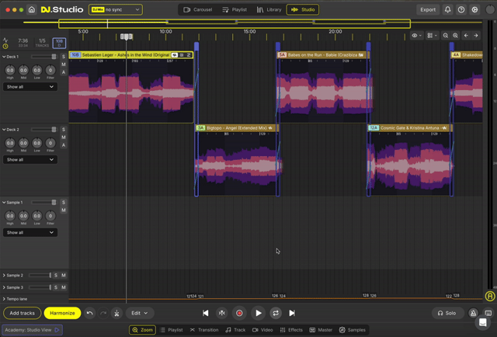Open Academy: Studio View link
Screen dimensions: 497x337
[x=32, y=330]
